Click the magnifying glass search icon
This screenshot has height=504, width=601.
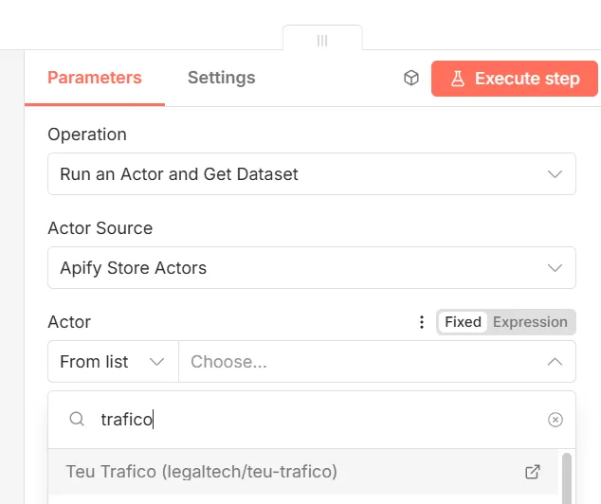(x=77, y=420)
